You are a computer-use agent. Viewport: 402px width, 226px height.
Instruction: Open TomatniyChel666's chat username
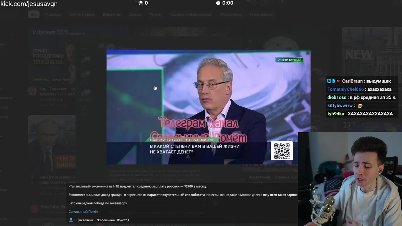pyautogui.click(x=345, y=89)
